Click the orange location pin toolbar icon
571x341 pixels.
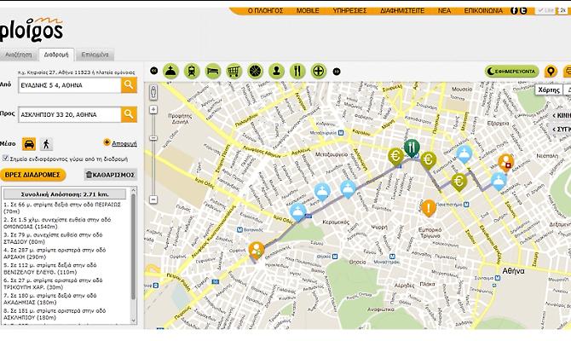point(551,71)
